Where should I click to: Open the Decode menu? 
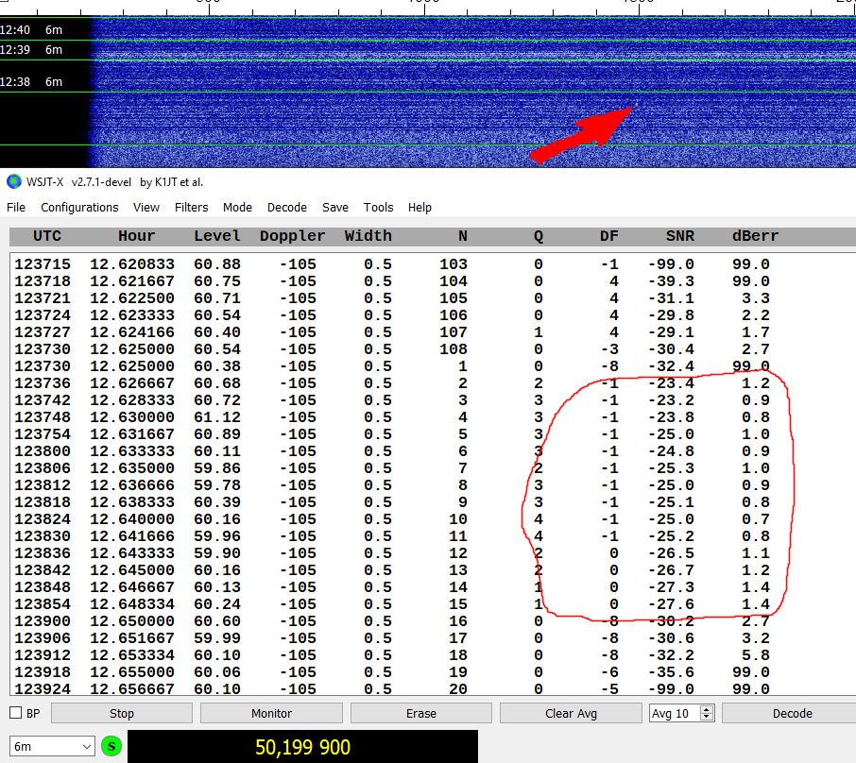286,207
